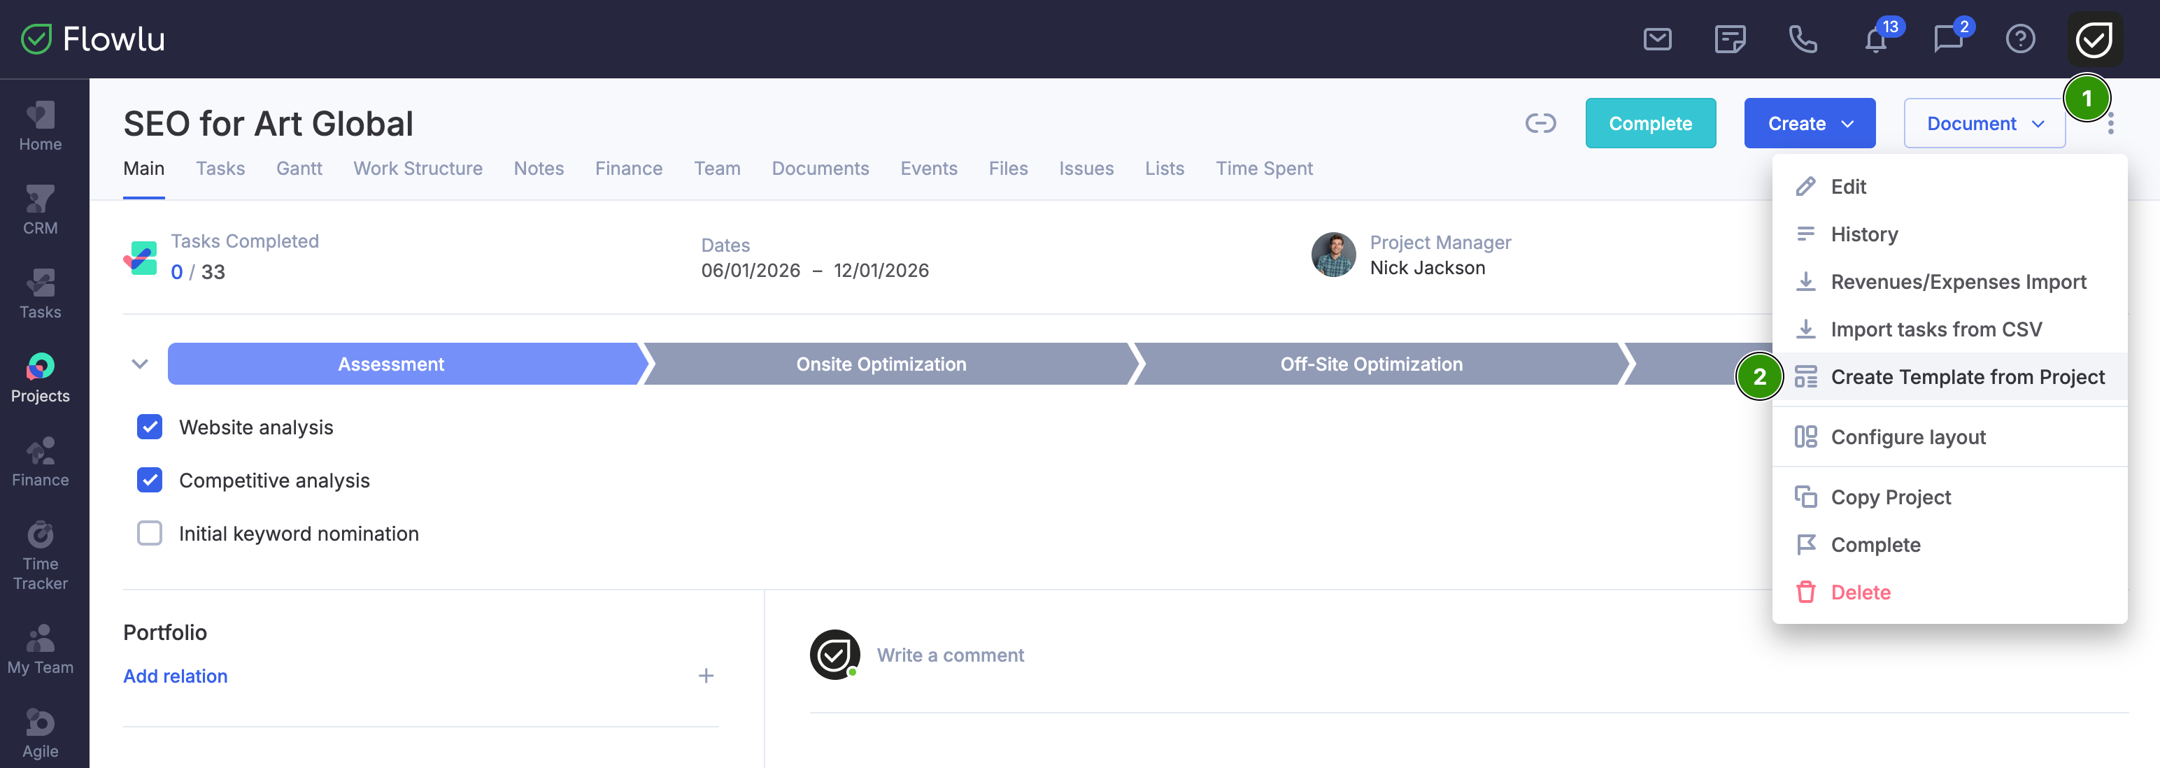The height and width of the screenshot is (768, 2160).
Task: Click the Add relation link
Action: (176, 676)
